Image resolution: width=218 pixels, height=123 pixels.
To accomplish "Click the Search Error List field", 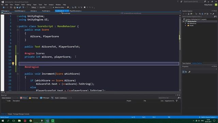I will (x=168, y=98).
